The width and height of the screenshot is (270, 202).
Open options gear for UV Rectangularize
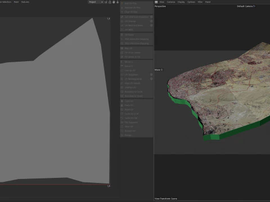pyautogui.click(x=151, y=79)
